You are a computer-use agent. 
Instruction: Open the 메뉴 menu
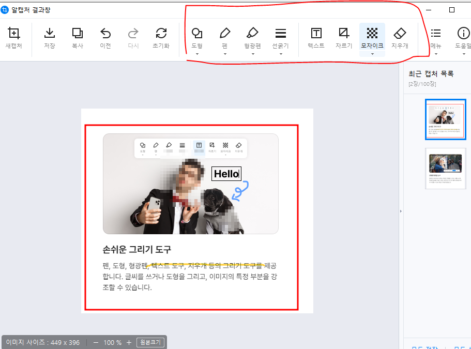coord(435,39)
